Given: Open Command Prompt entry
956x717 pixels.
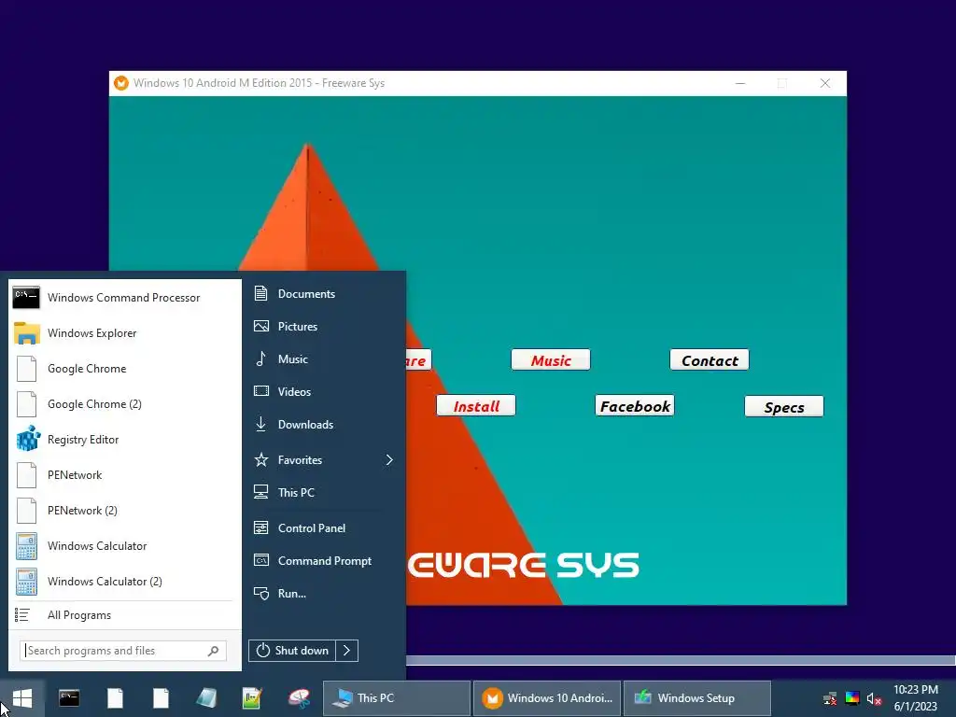Looking at the screenshot, I should 324,561.
